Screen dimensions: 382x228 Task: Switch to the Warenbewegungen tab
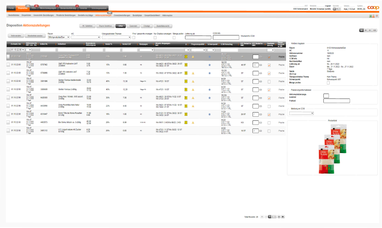point(48,8)
